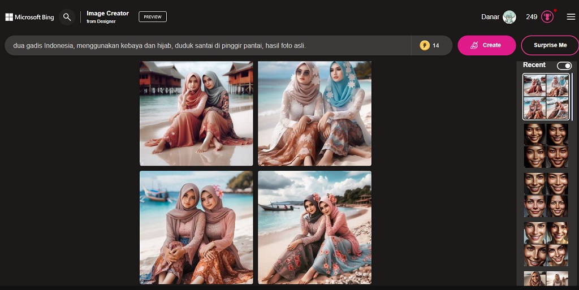Select the fourth recent set of faces
This screenshot has height=290, width=579.
[546, 244]
